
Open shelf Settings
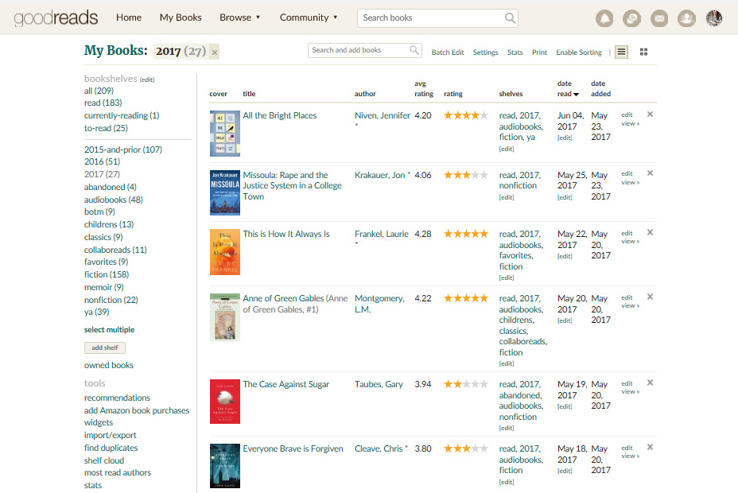[485, 52]
